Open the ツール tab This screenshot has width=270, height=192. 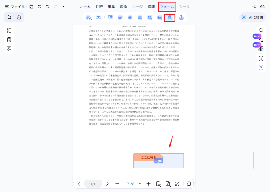click(184, 7)
